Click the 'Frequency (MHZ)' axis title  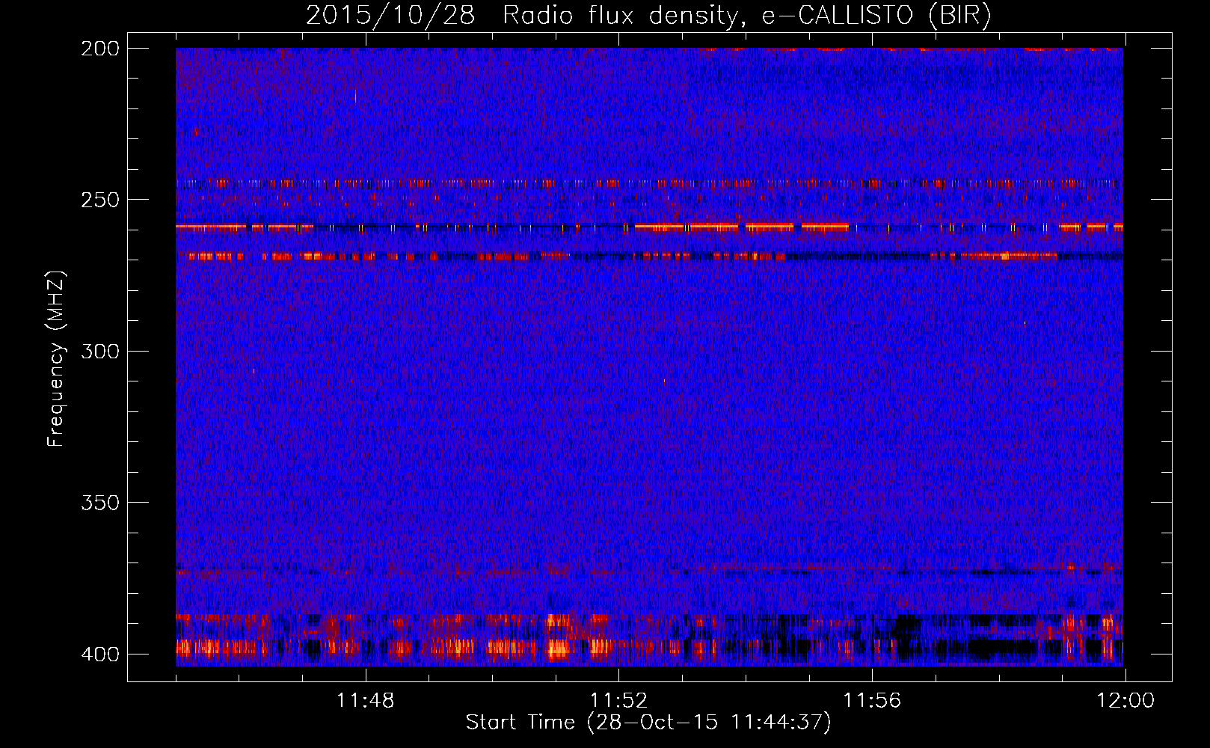[x=56, y=358]
